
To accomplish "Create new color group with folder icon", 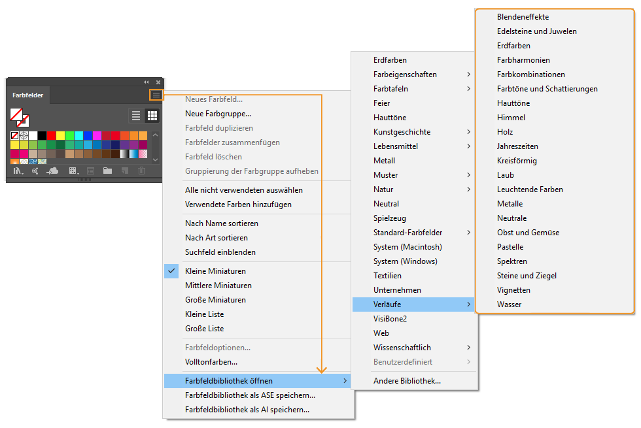I will pyautogui.click(x=107, y=171).
